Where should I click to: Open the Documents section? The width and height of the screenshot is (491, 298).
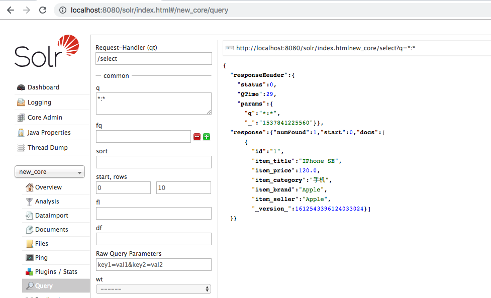pos(51,230)
